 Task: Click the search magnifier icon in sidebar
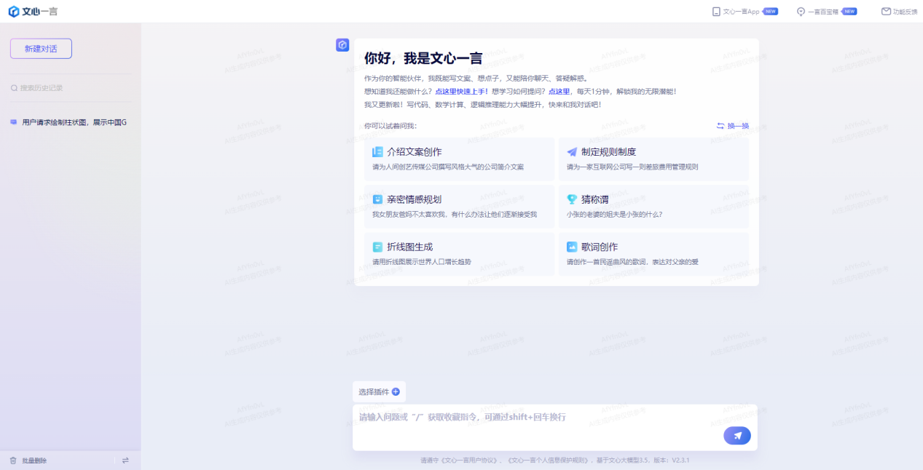[14, 88]
